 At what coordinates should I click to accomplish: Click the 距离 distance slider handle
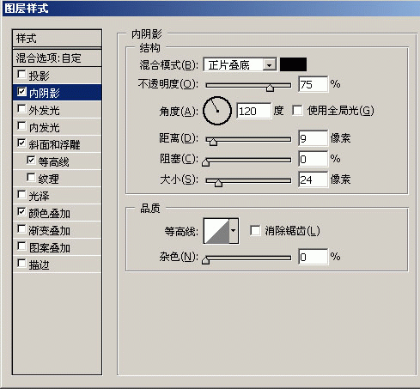[213, 142]
